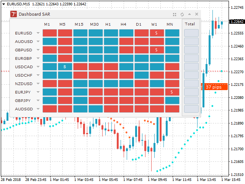Image resolution: width=245 pixels, height=184 pixels.
Task: Select the M1 timeframe column header
Action: (x=47, y=25)
